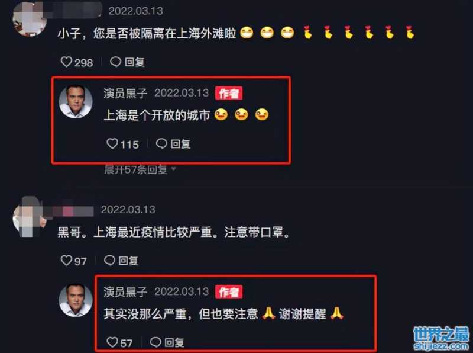The image size is (473, 353).
Task: Click the reply bubble under the 298-like comment
Action: point(115,62)
